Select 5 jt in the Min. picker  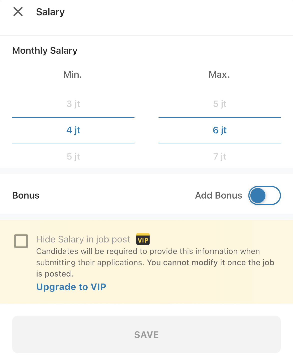pyautogui.click(x=73, y=156)
